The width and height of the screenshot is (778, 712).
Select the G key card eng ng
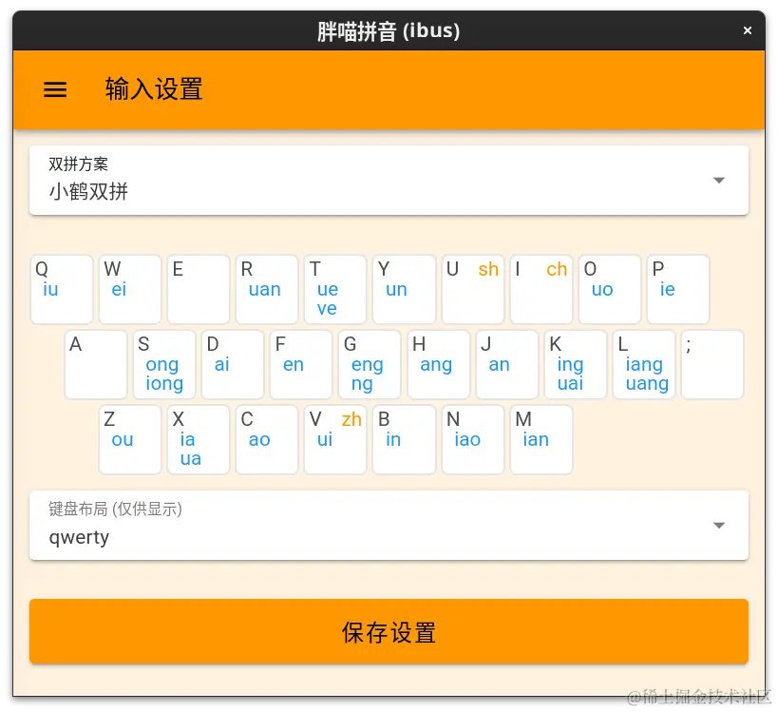coord(370,364)
